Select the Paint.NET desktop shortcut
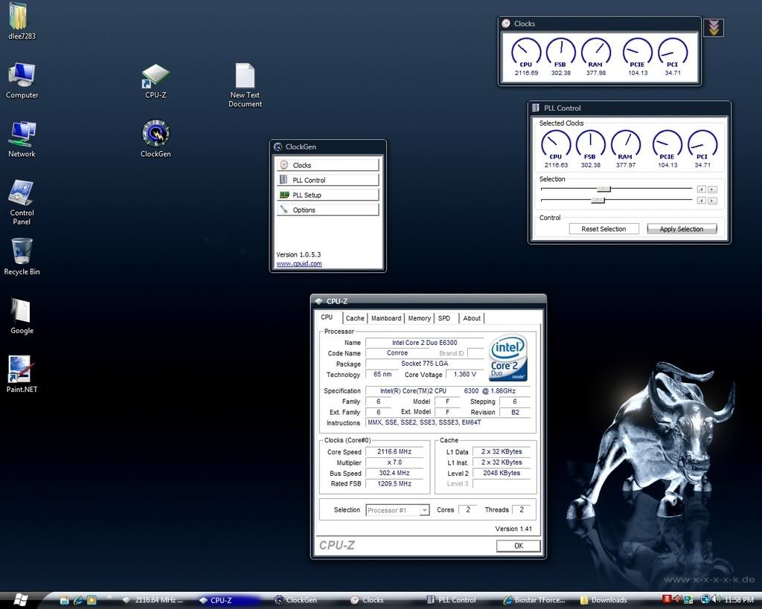 point(22,375)
